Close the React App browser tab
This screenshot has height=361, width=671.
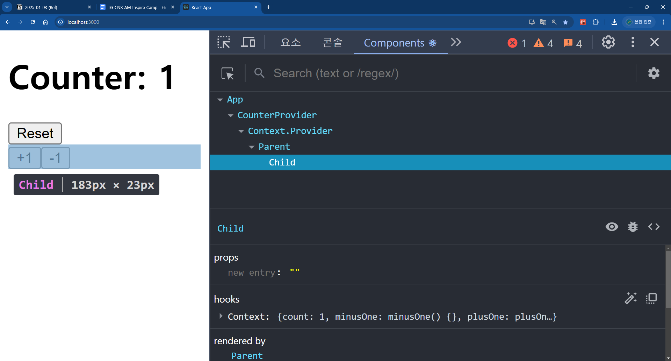click(x=256, y=7)
